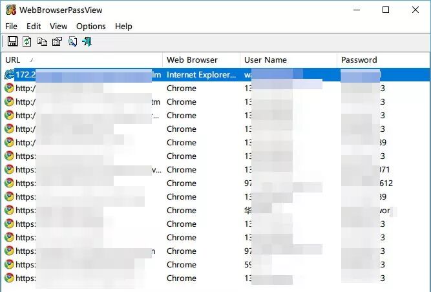Image resolution: width=431 pixels, height=292 pixels.
Task: Open the View menu
Action: [59, 26]
